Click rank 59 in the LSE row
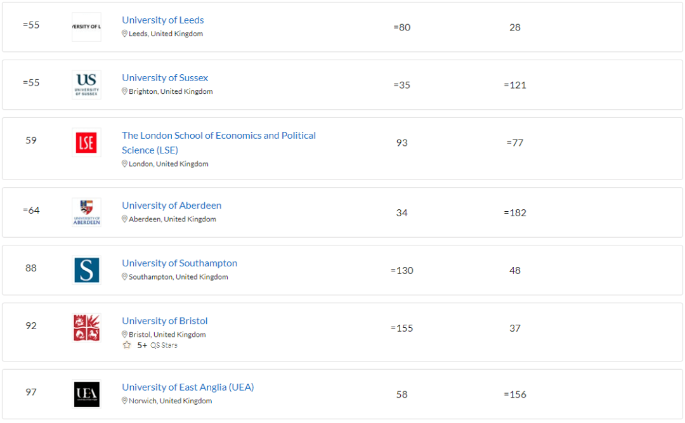685x423 pixels. tap(31, 140)
